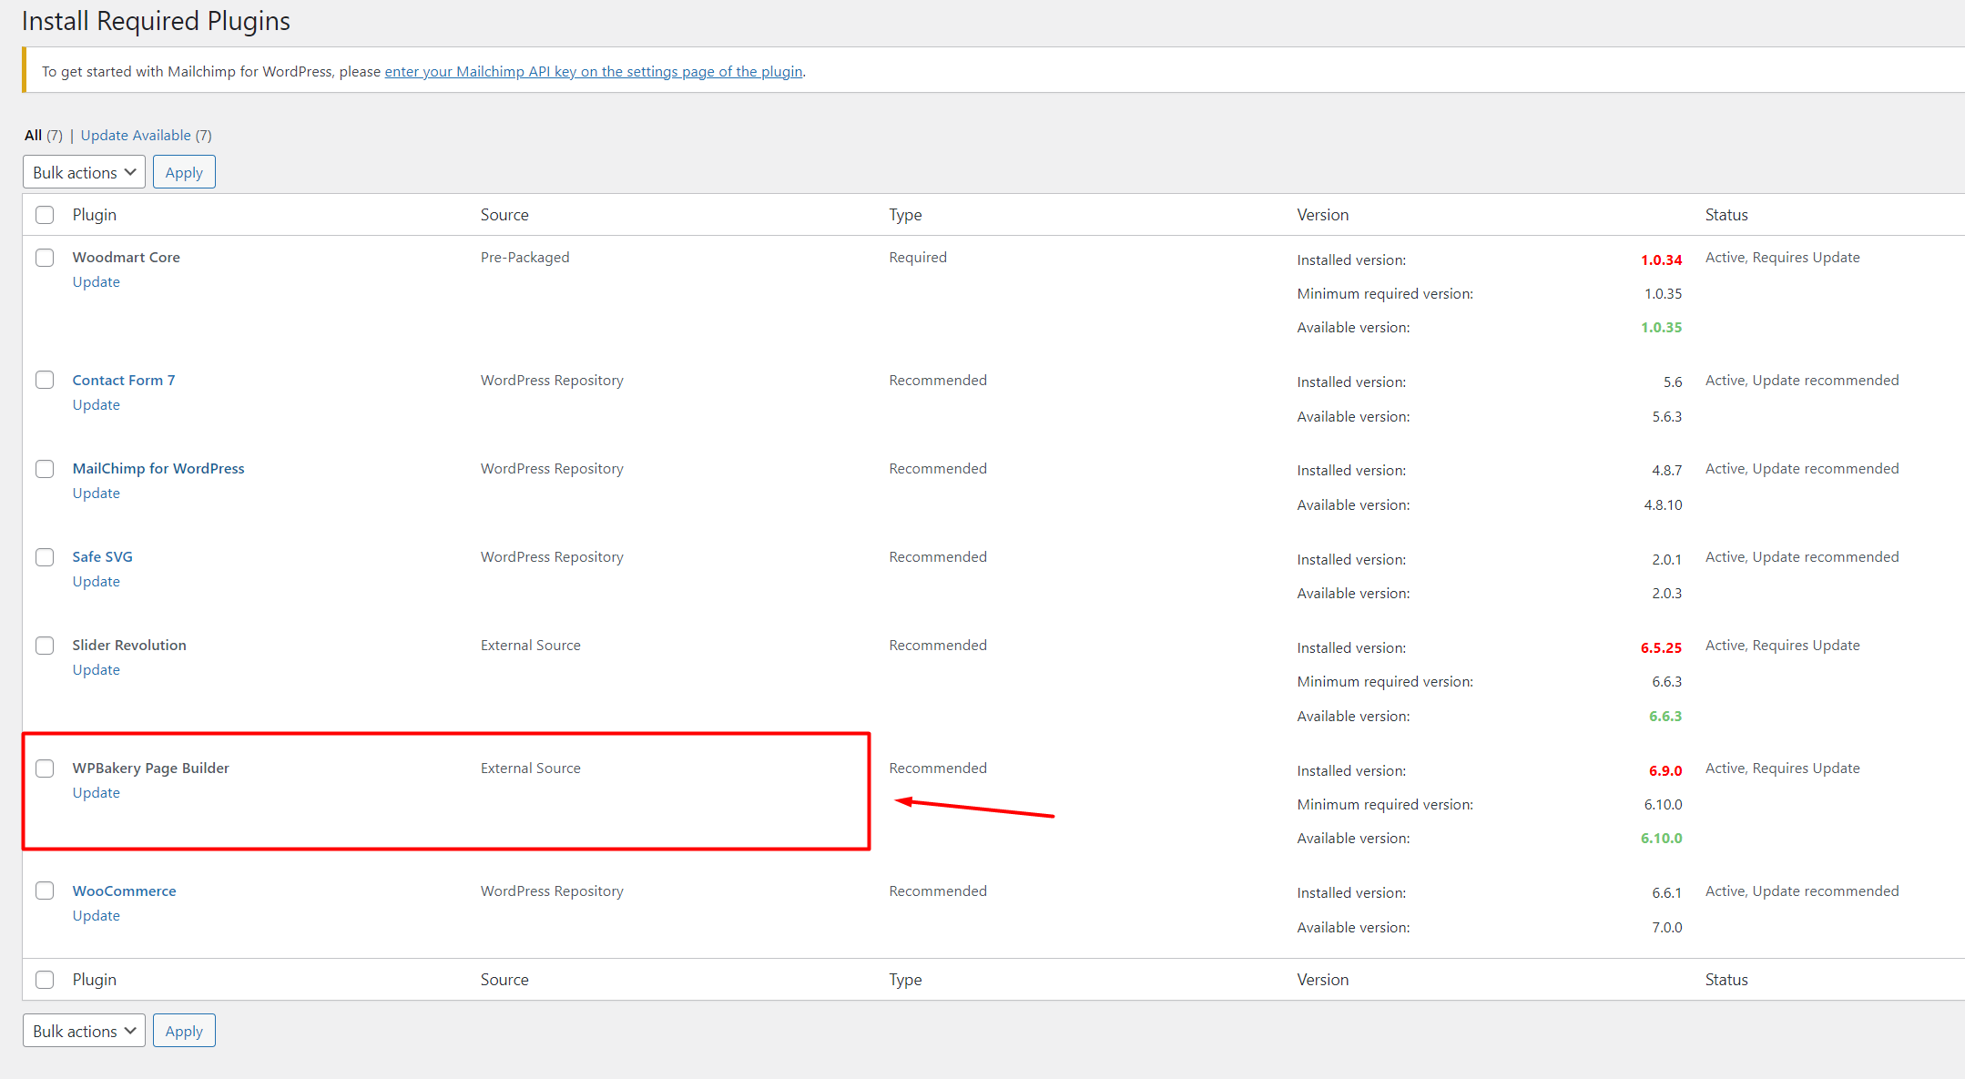
Task: Click Slider Revolution available version 6.6.3
Action: [1665, 717]
